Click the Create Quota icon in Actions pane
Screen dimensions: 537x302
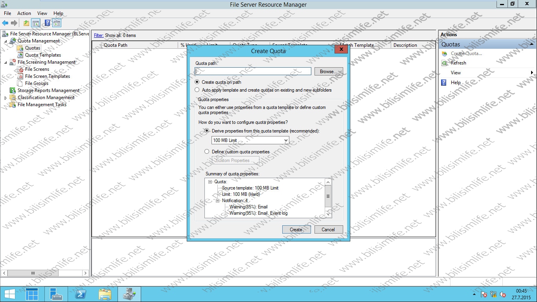444,53
